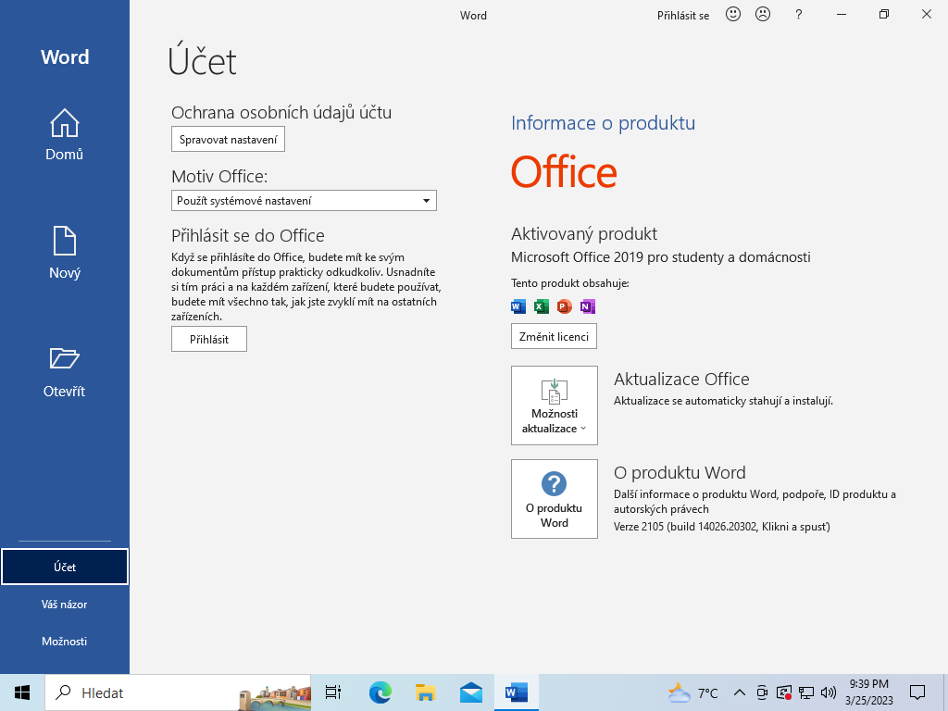Open the notification center icon

point(917,692)
